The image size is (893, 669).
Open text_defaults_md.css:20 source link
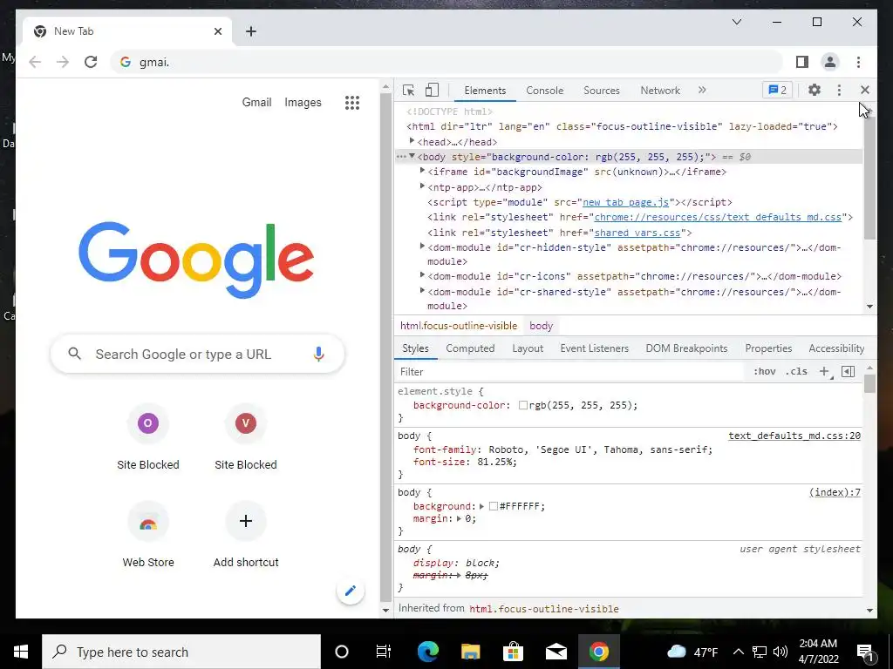pyautogui.click(x=794, y=436)
